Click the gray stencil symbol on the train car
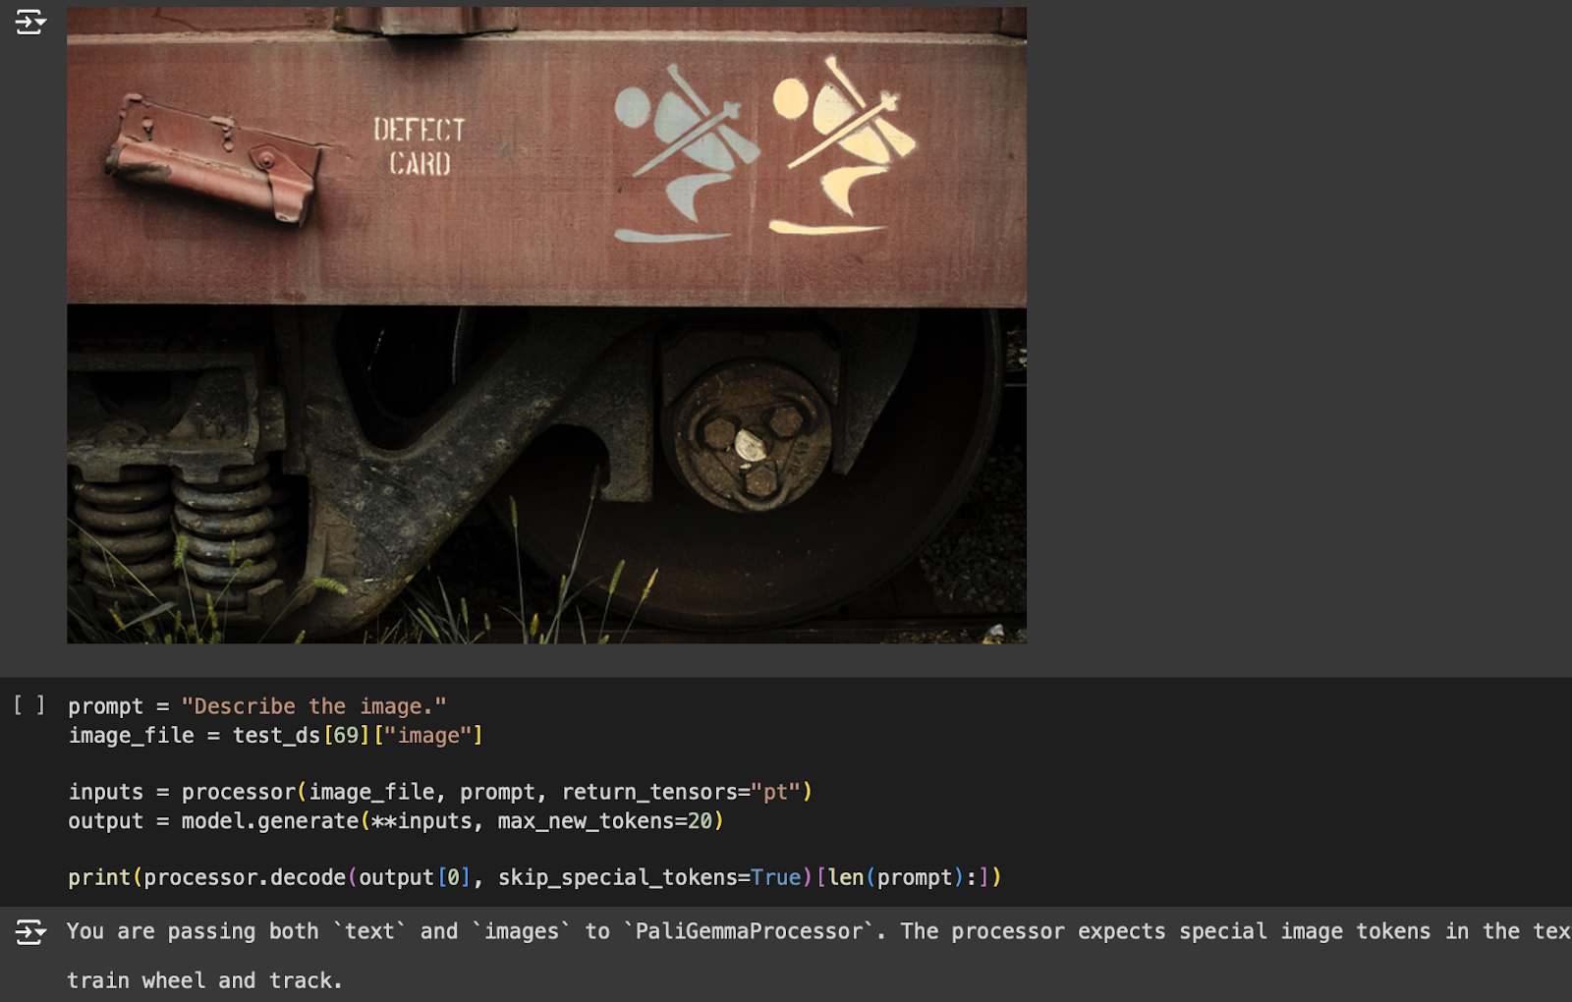The width and height of the screenshot is (1572, 1002). point(687,154)
